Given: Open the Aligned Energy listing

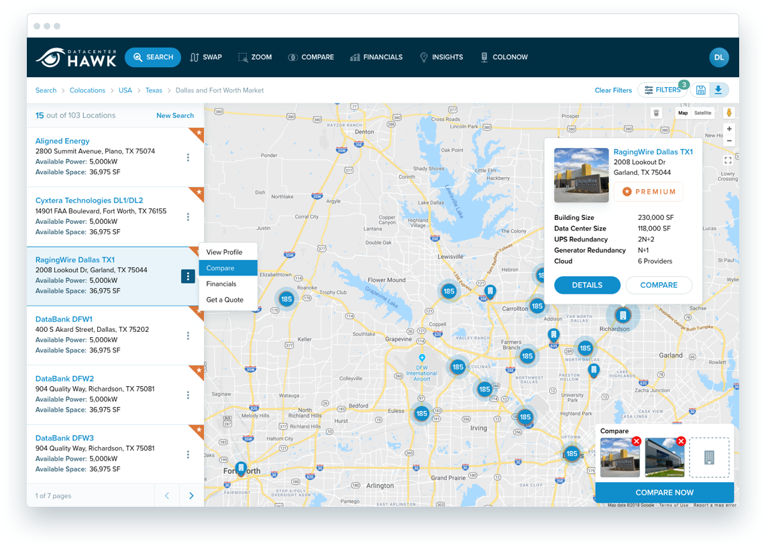Looking at the screenshot, I should tap(62, 141).
